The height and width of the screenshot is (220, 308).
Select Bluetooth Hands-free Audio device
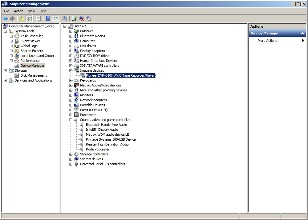pyautogui.click(x=107, y=125)
